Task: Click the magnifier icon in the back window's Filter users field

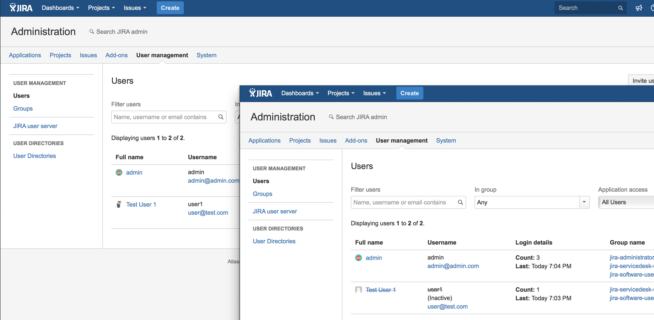Action: [x=221, y=117]
